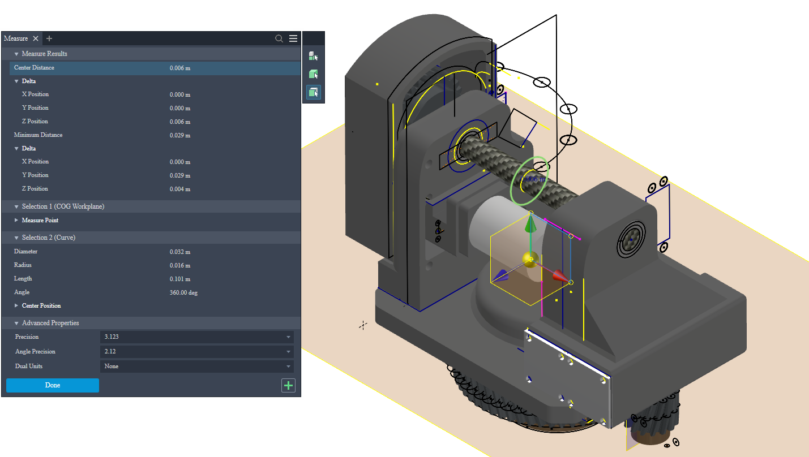Close the Measure tab
The width and height of the screenshot is (809, 457).
coord(36,38)
